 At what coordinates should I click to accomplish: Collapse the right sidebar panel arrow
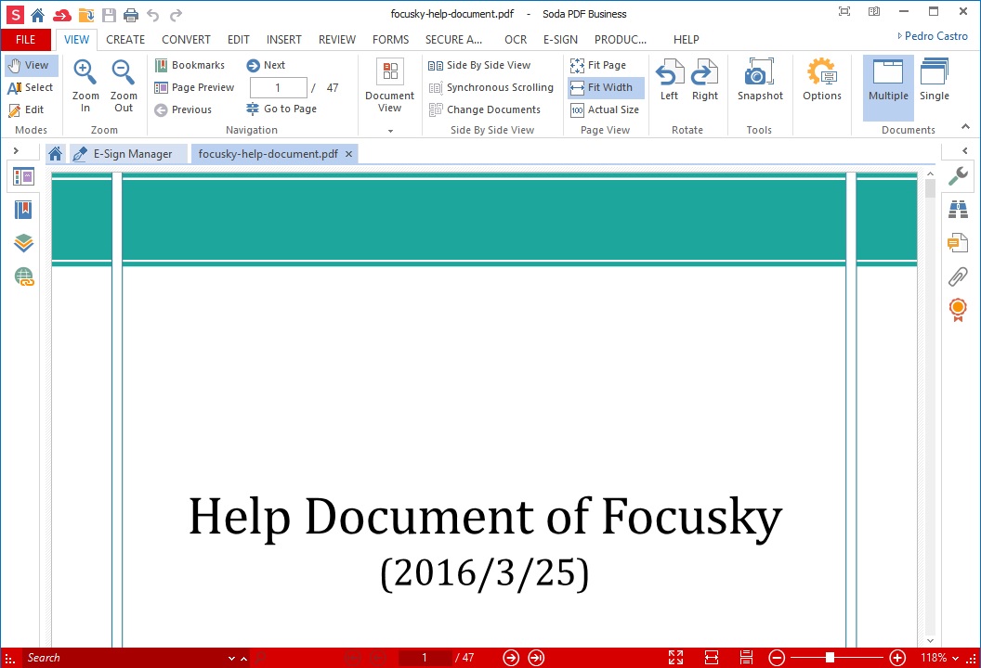pos(964,151)
